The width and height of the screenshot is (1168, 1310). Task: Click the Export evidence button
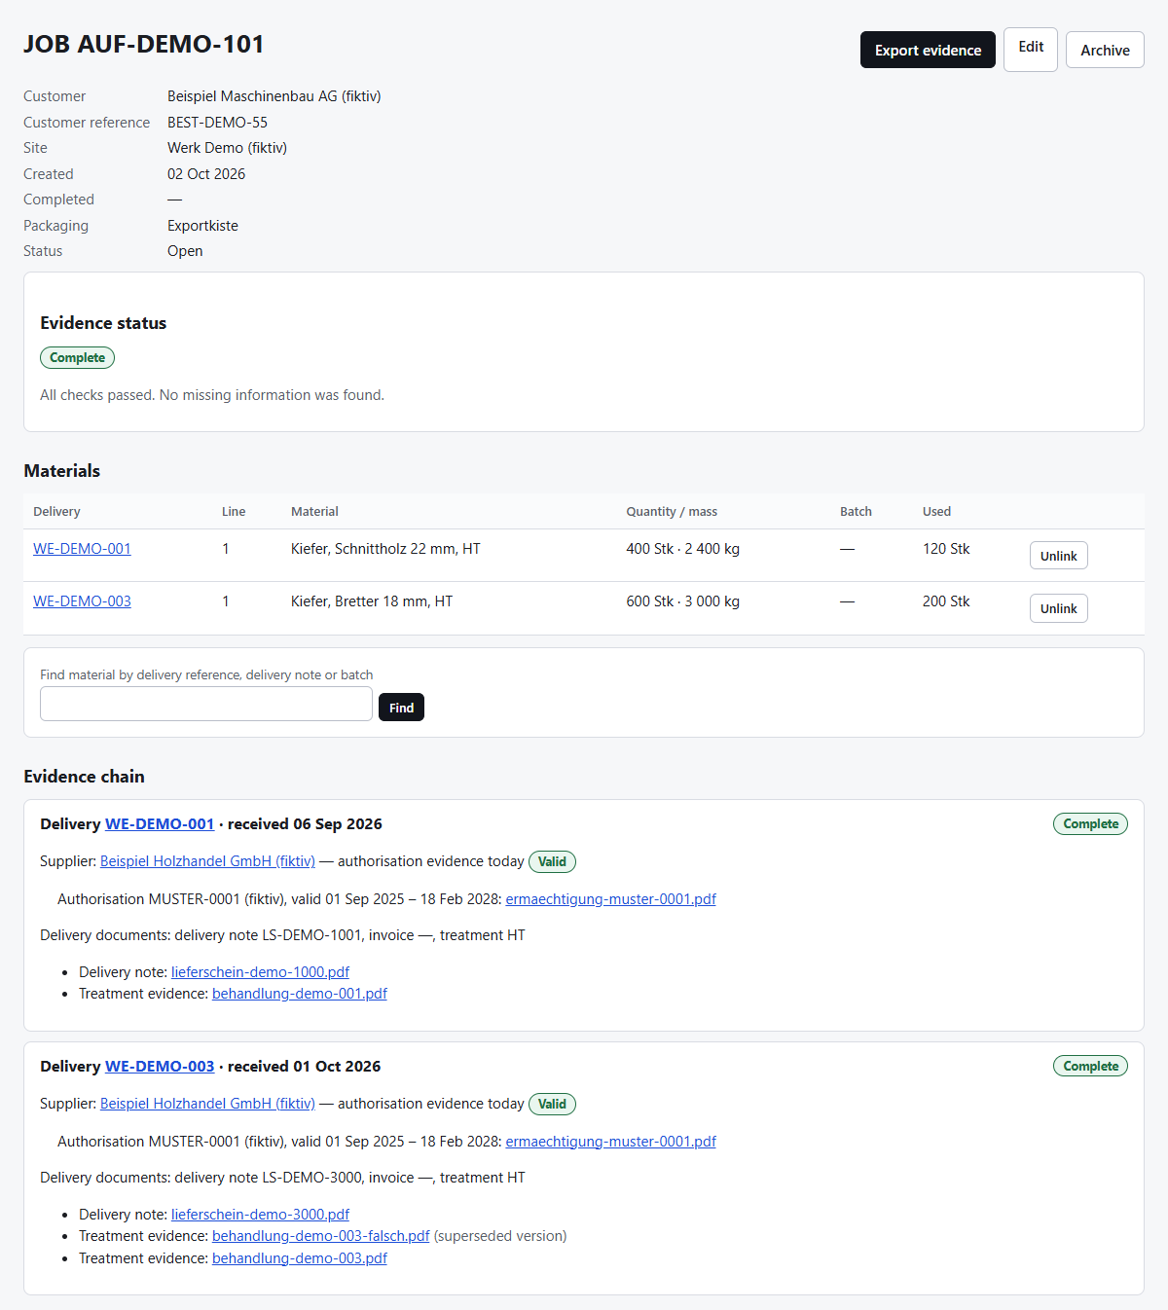tap(928, 50)
